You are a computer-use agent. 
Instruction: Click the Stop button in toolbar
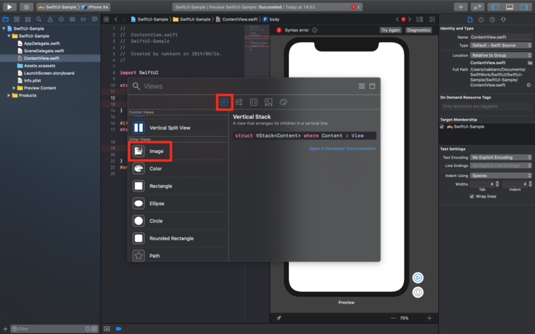[x=26, y=7]
